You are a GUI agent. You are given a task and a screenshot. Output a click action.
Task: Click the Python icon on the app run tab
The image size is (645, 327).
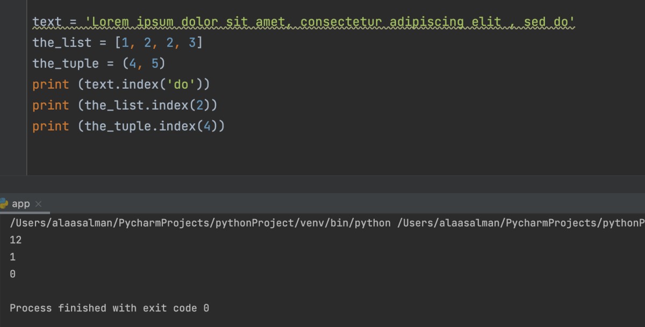tap(4, 204)
